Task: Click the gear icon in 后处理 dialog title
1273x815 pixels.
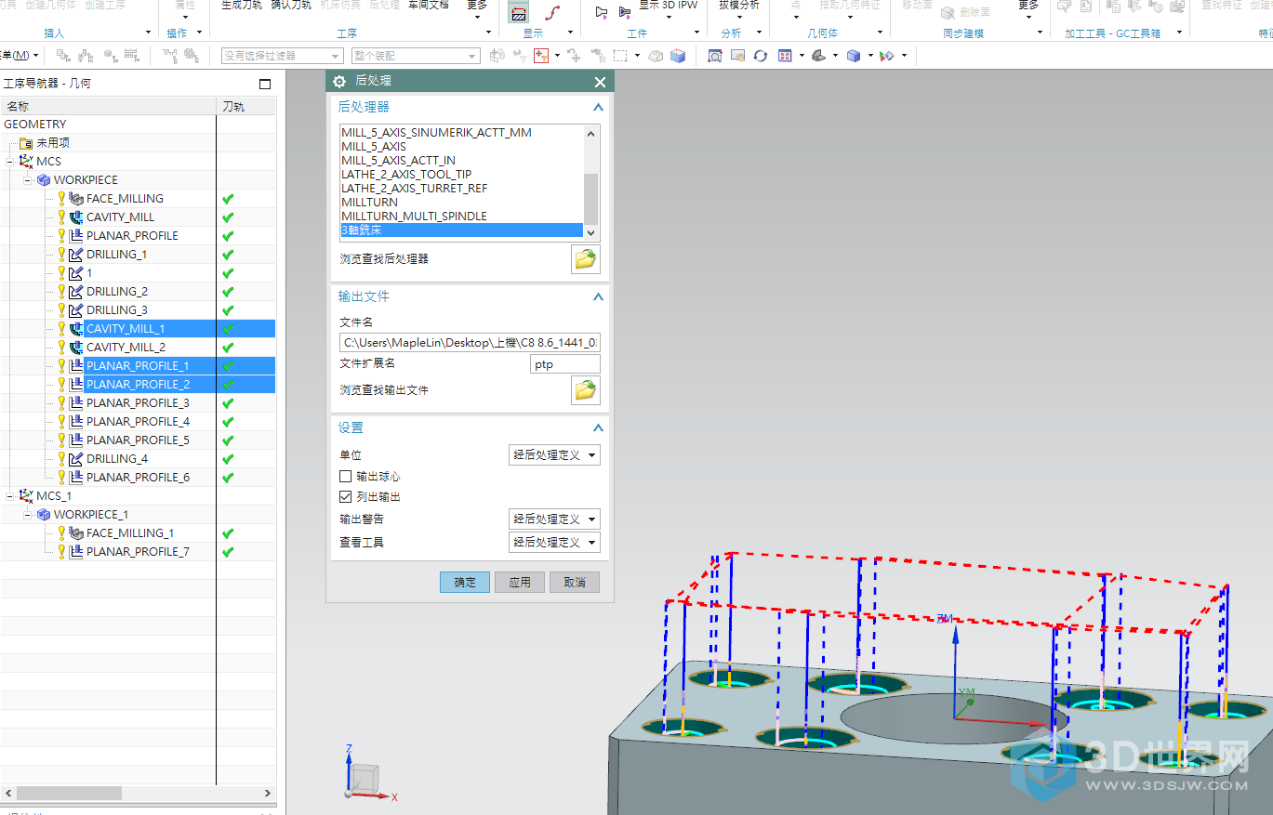Action: pos(339,82)
